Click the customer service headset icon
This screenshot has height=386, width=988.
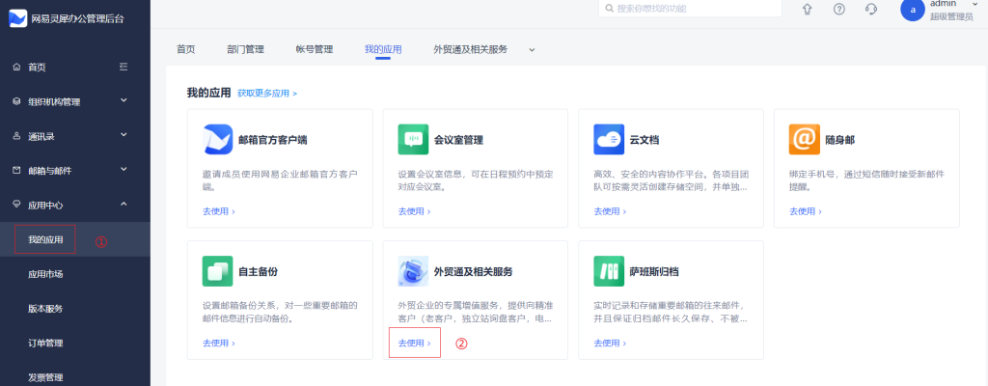coord(871,9)
